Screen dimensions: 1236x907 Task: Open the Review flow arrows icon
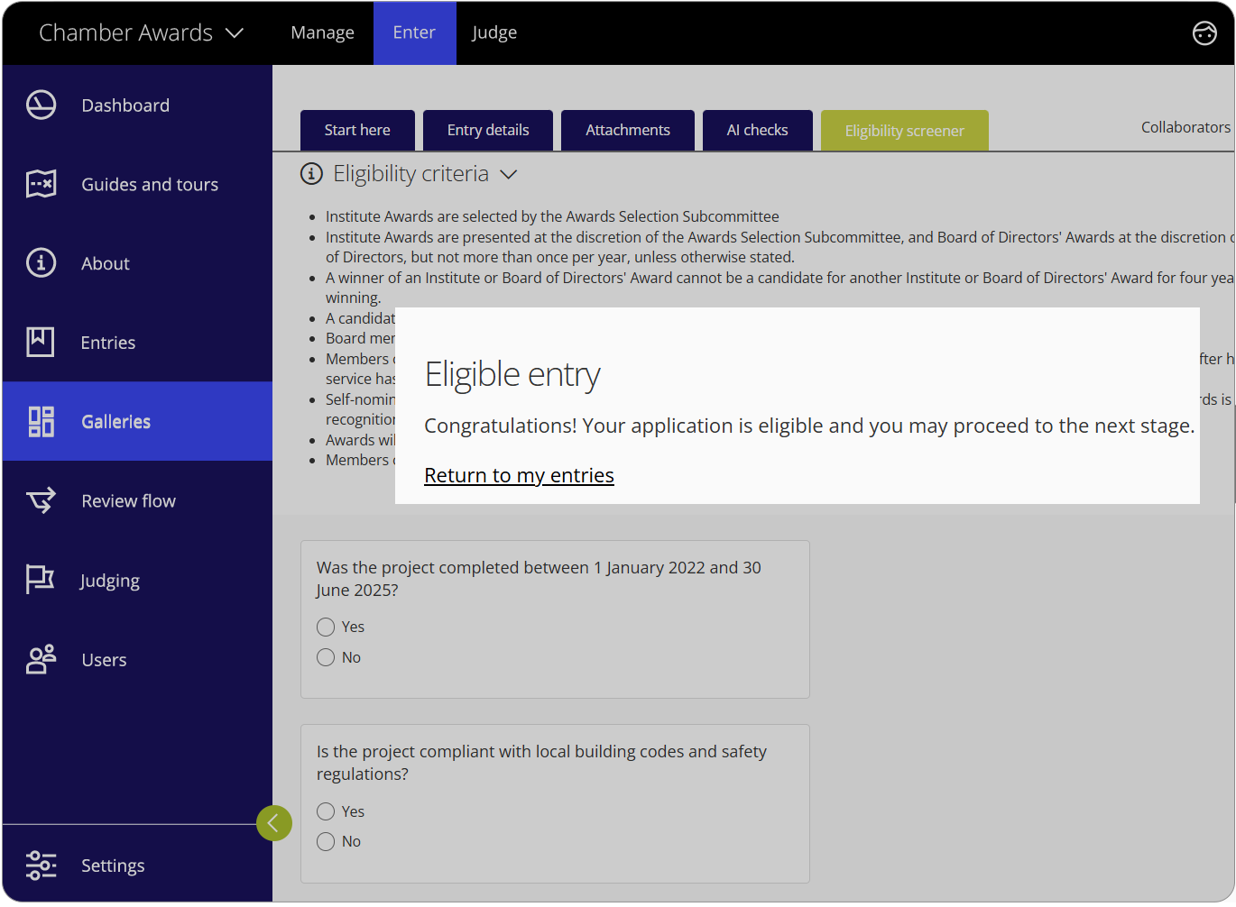pyautogui.click(x=41, y=500)
